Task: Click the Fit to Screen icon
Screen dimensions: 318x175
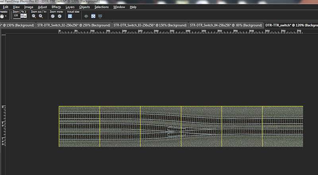Action: tap(100, 16)
